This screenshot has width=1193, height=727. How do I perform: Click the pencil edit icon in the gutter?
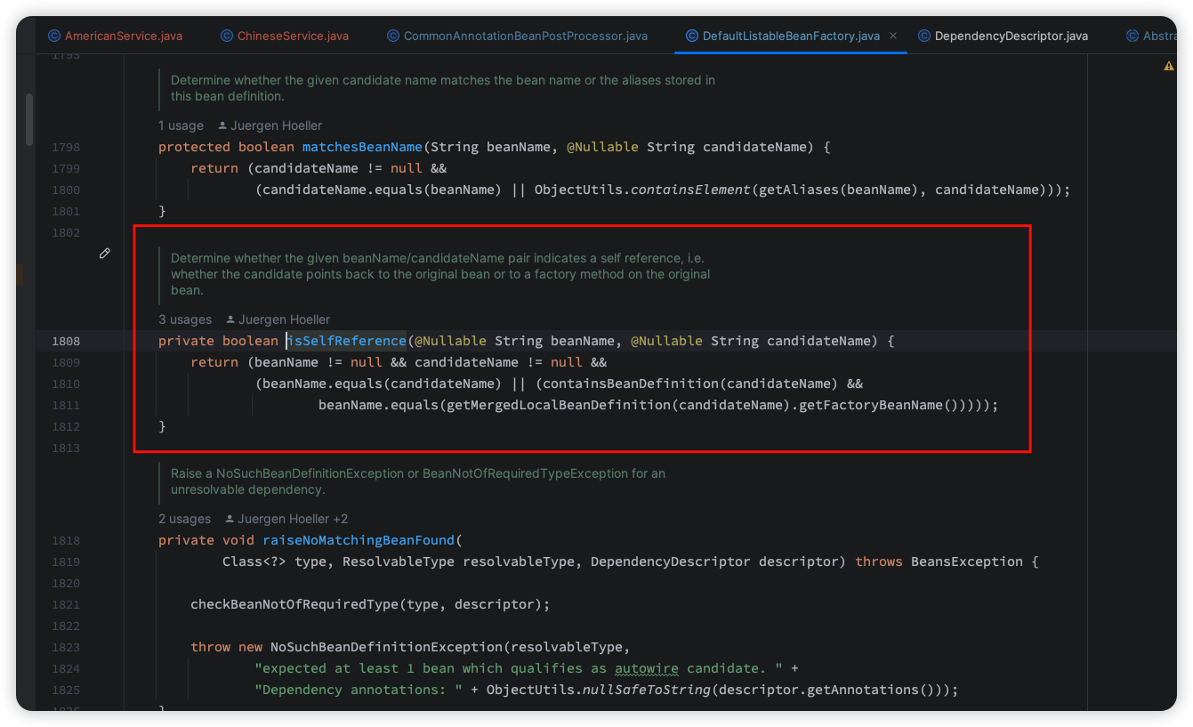point(105,254)
